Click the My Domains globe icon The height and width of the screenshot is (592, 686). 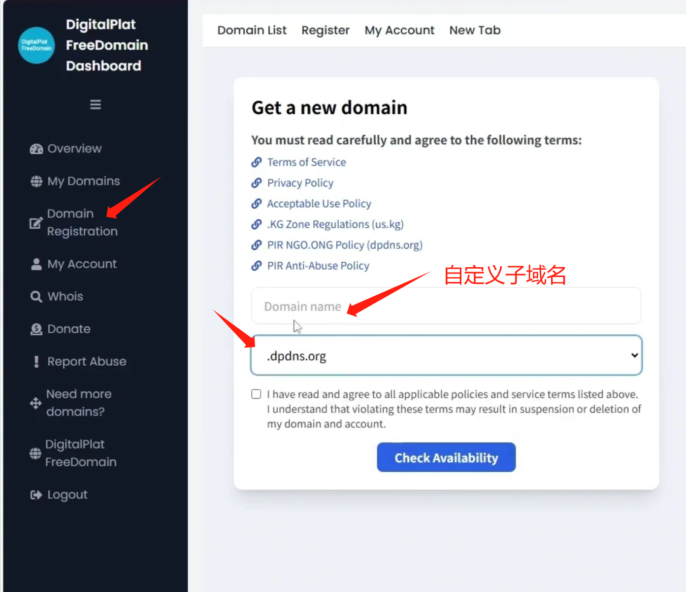(36, 181)
